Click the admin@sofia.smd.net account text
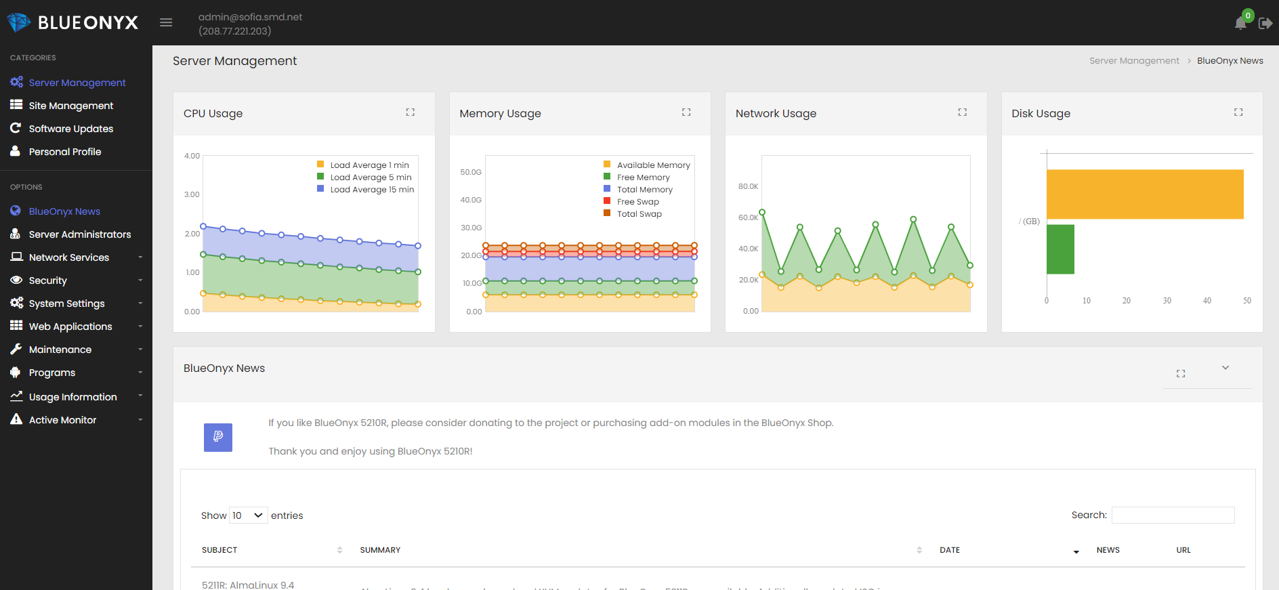This screenshot has width=1279, height=590. tap(250, 17)
